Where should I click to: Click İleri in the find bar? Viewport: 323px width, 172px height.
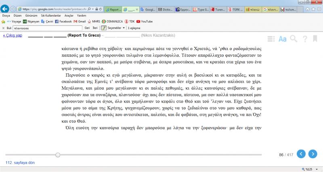[95, 28]
